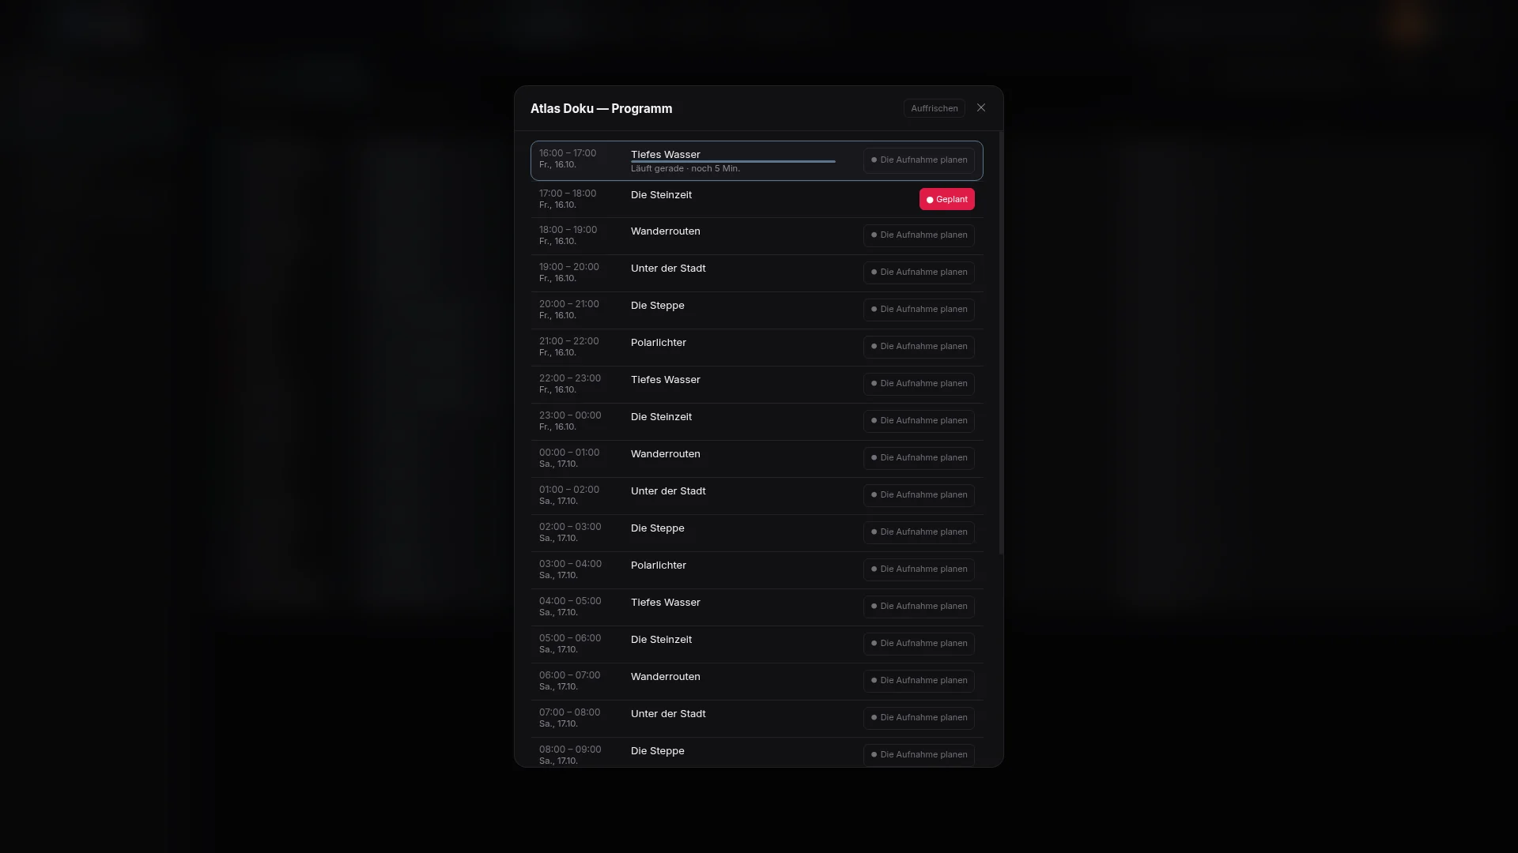The image size is (1518, 853).
Task: Select 'Die Steppe' title at 02:00
Action: coord(658,528)
